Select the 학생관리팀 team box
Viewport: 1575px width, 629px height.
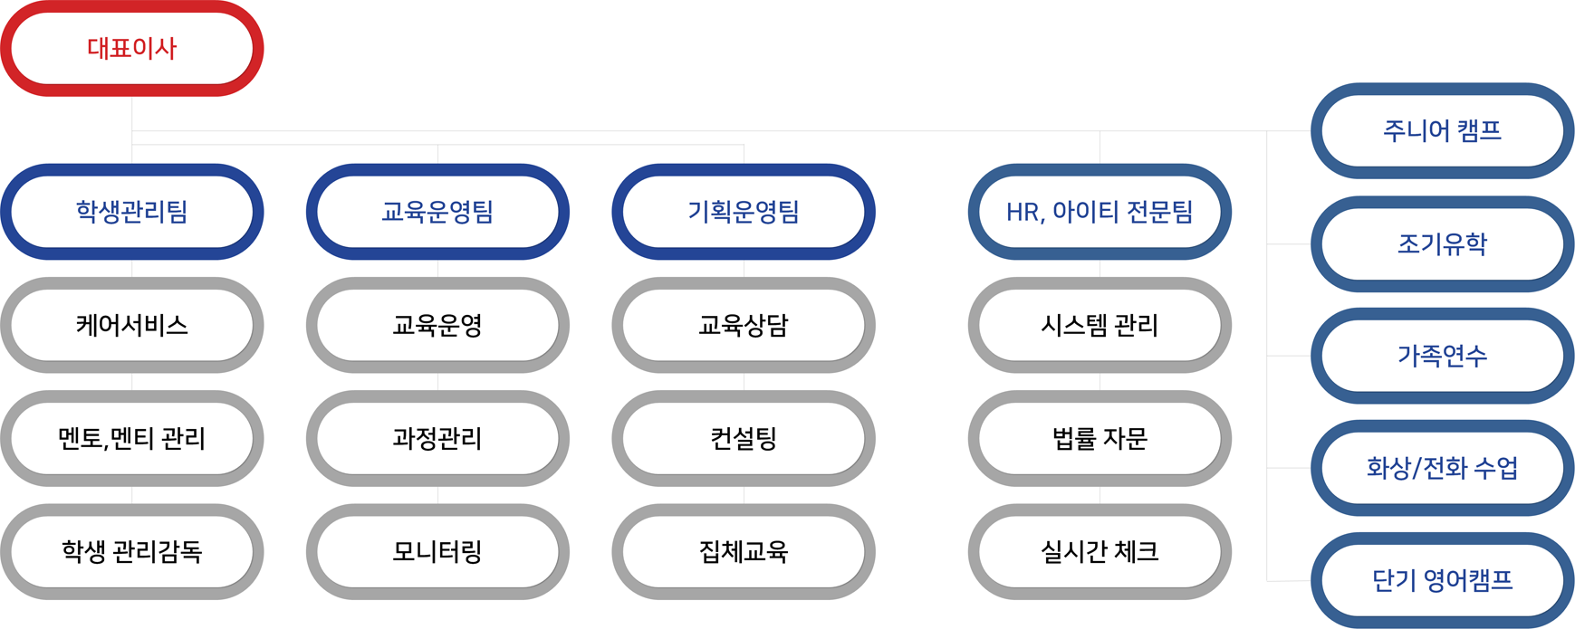click(x=132, y=212)
